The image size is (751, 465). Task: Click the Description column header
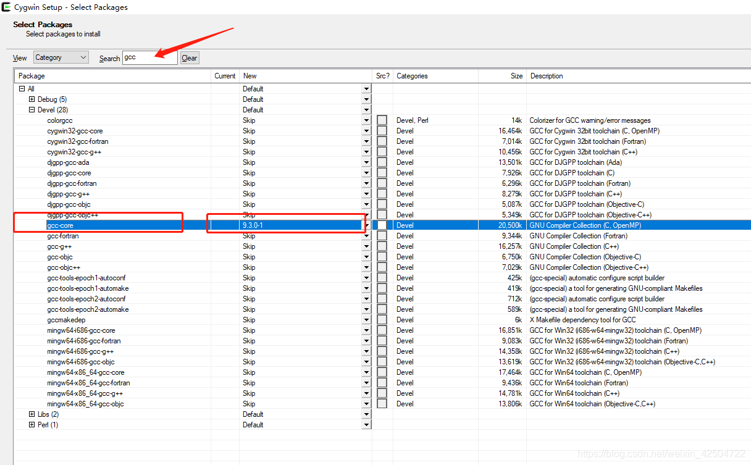[x=639, y=76]
